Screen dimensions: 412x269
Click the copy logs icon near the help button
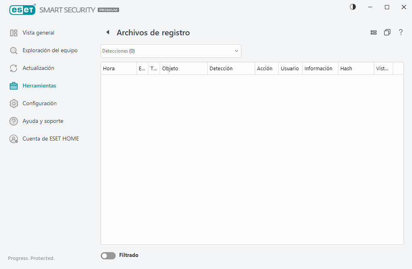point(387,32)
